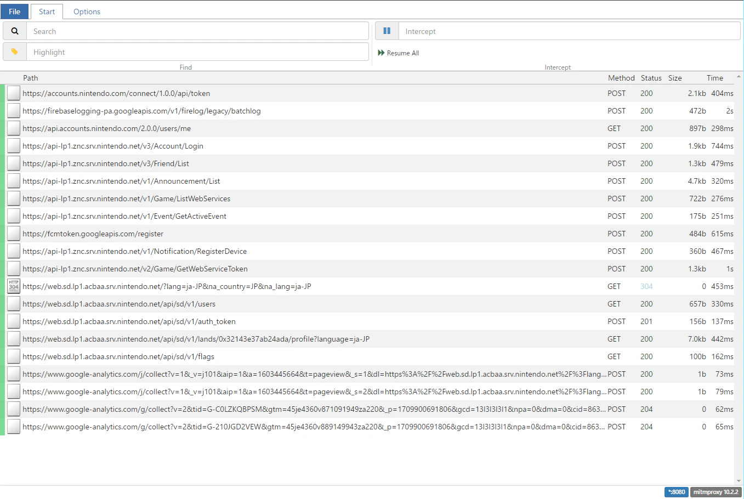Click the yellow highlight tag icon
This screenshot has width=744, height=499.
tap(15, 52)
